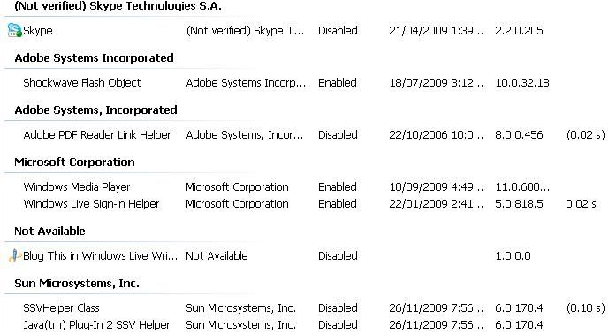This screenshot has width=616, height=334.
Task: Click the Sun Microsystems, Inc. group header
Action: (x=77, y=284)
